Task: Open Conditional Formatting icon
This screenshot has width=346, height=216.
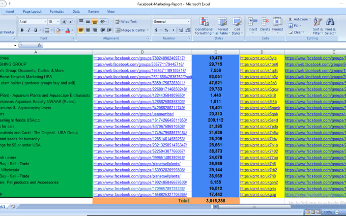Action: click(x=204, y=22)
